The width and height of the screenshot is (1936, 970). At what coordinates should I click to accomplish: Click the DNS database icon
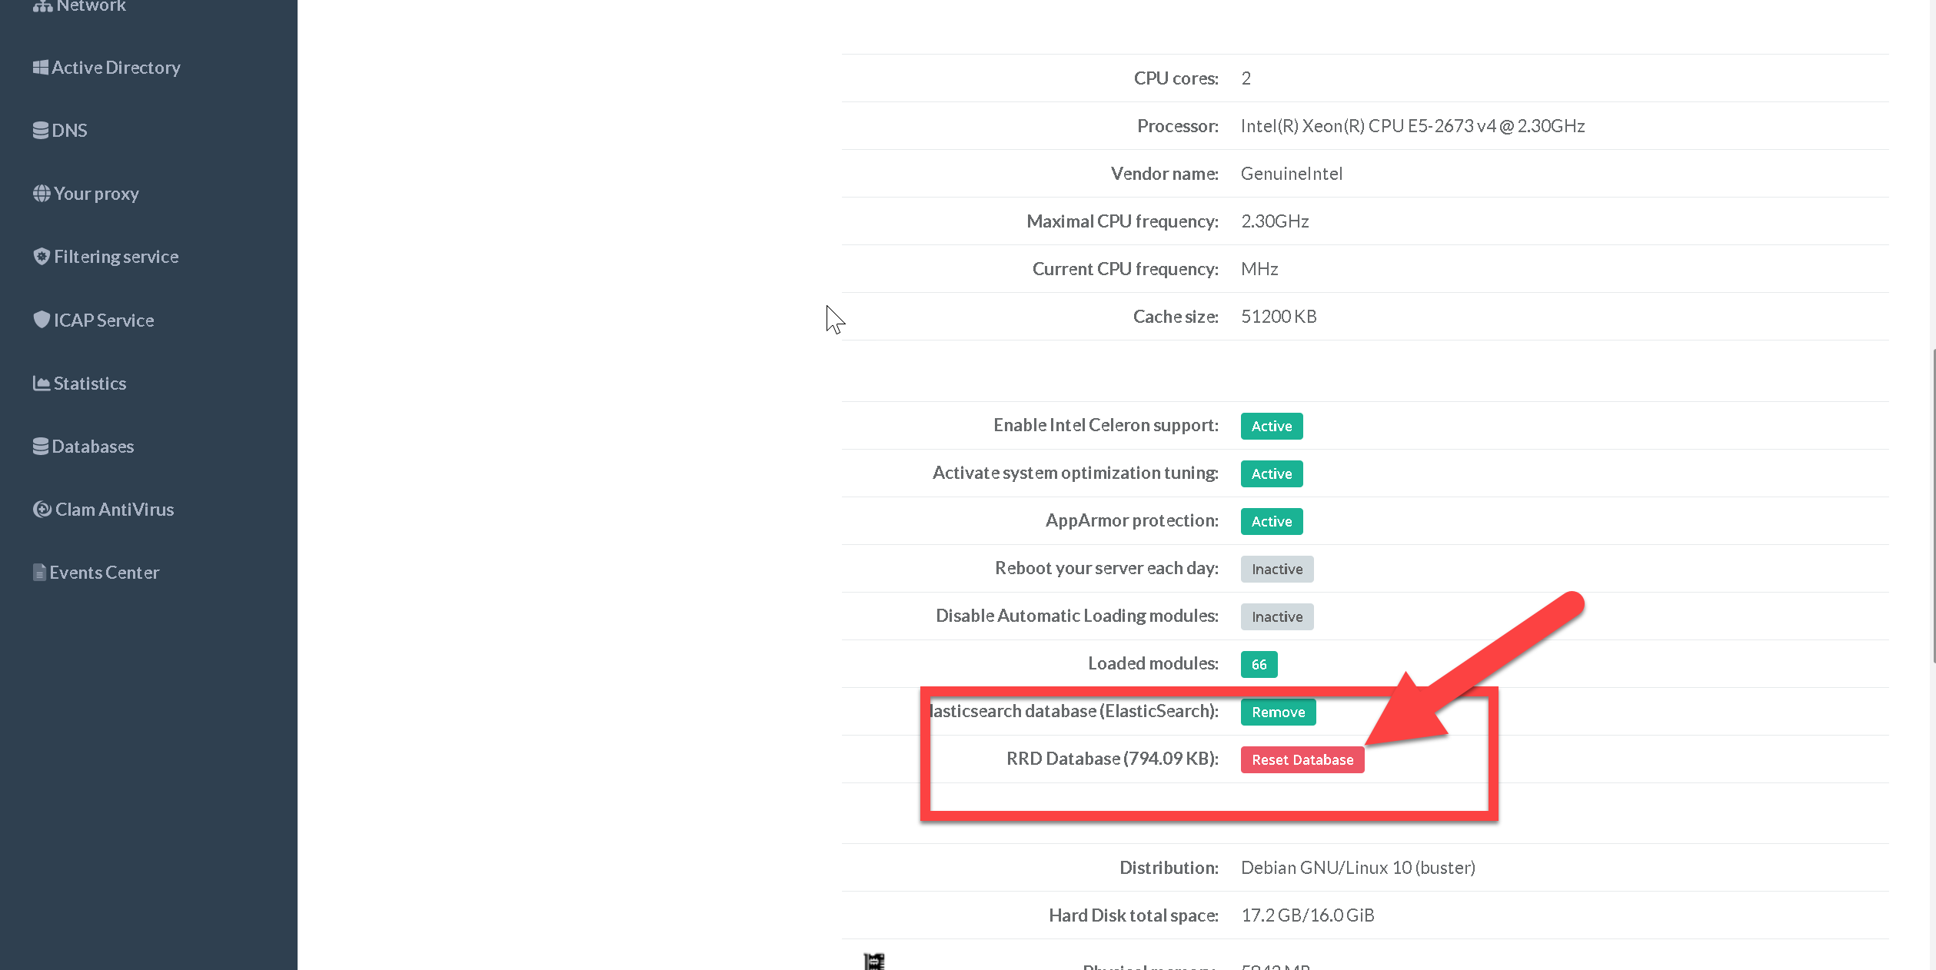click(40, 131)
